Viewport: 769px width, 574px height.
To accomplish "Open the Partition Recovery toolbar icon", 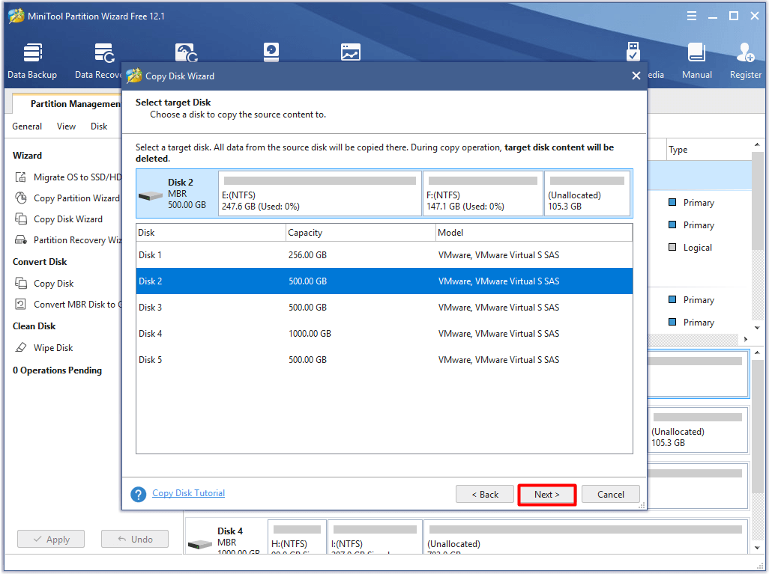I will coord(187,53).
